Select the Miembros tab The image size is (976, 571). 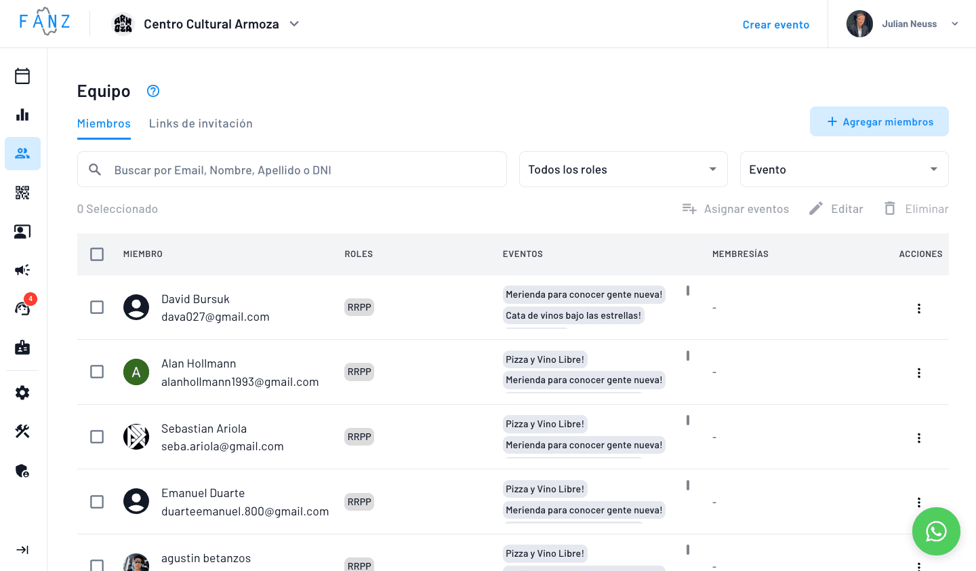tap(104, 123)
